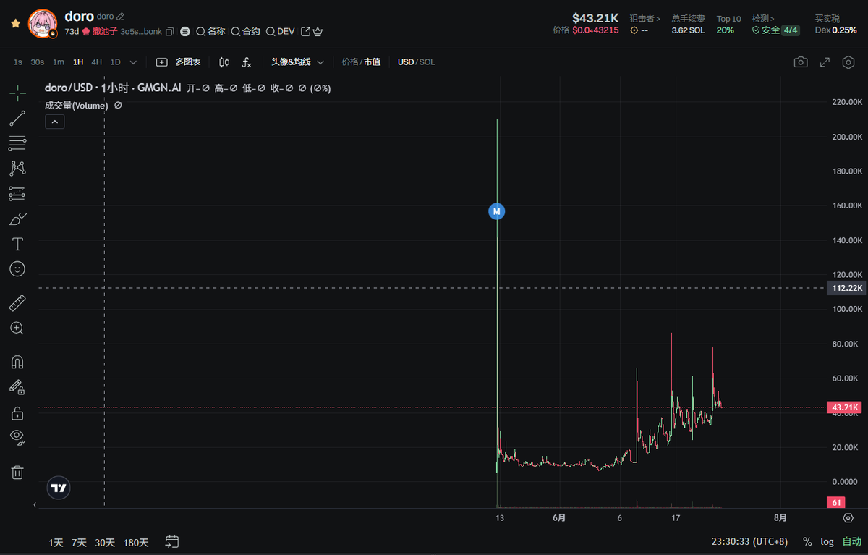Toggle lock all drawings

pyautogui.click(x=17, y=413)
